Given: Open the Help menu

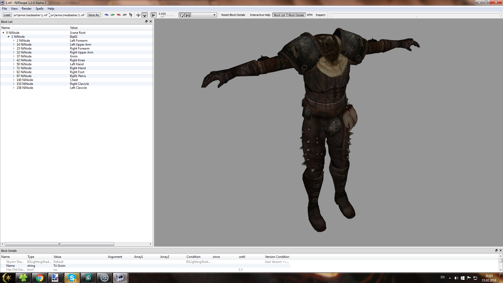Looking at the screenshot, I should point(51,9).
